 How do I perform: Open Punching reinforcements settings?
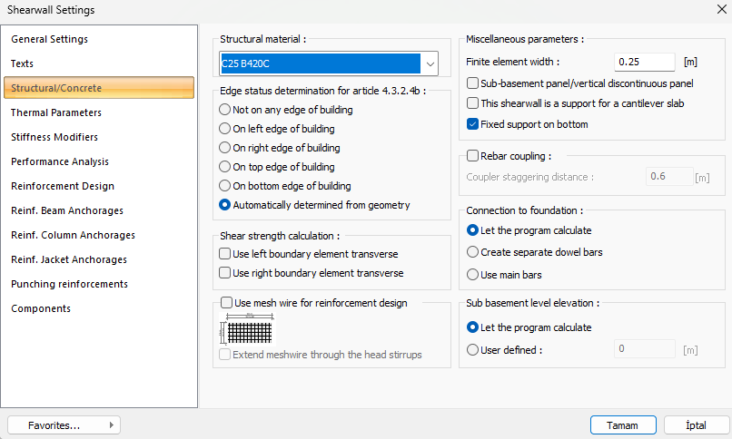point(69,284)
